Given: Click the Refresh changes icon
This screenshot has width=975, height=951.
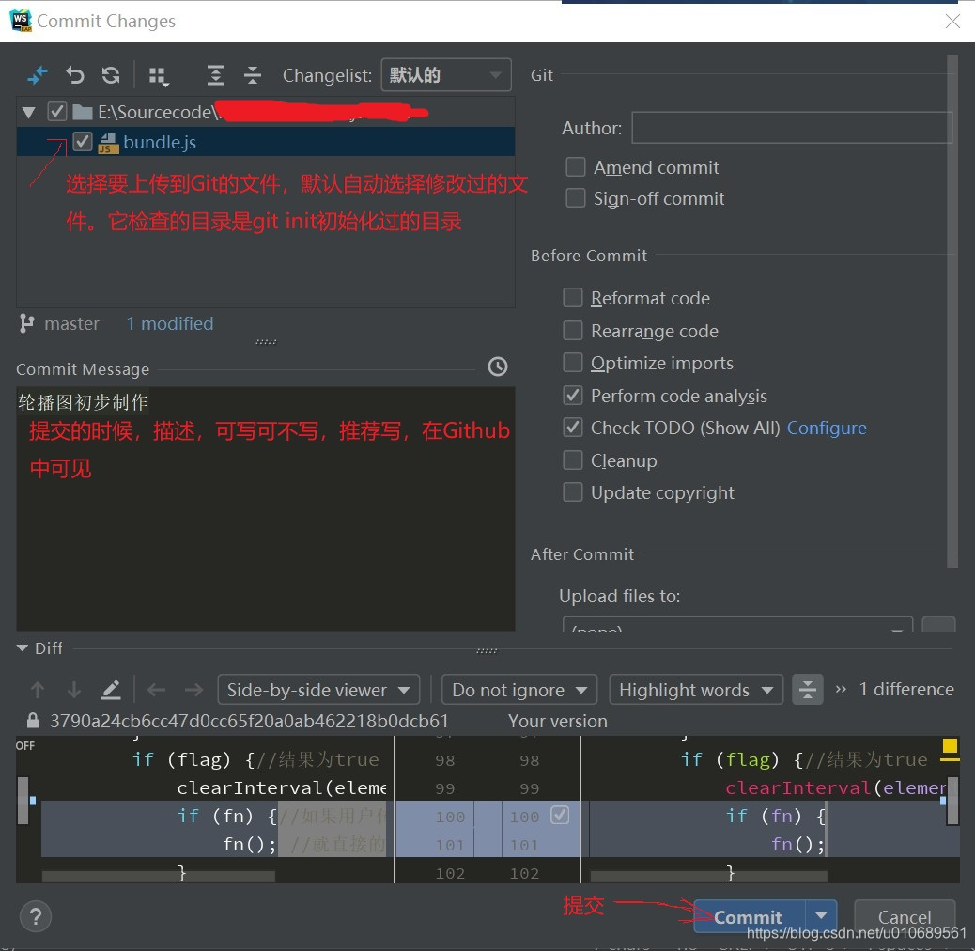Looking at the screenshot, I should coord(111,75).
